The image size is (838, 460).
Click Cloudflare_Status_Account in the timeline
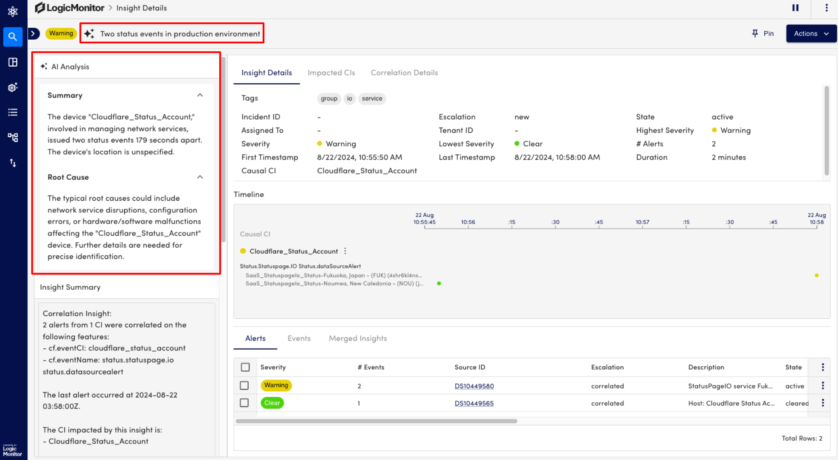point(294,251)
